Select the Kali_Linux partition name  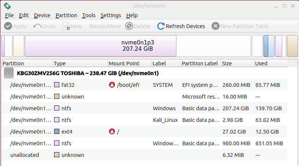point(31,120)
